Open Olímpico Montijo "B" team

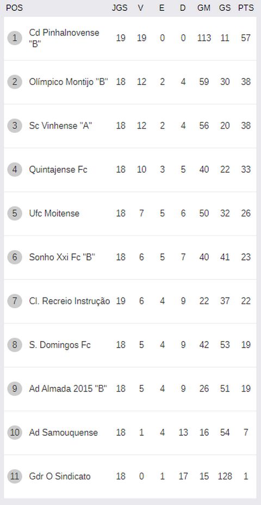tap(69, 82)
